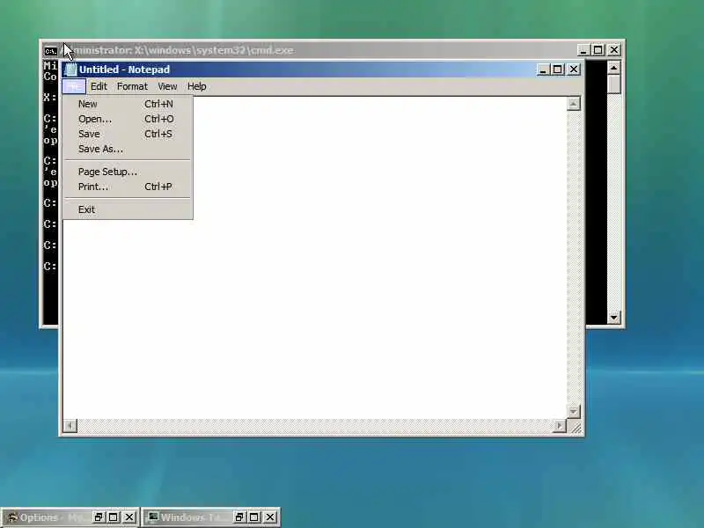The image size is (704, 528).
Task: Close the cmd.exe Administrator window
Action: (613, 50)
